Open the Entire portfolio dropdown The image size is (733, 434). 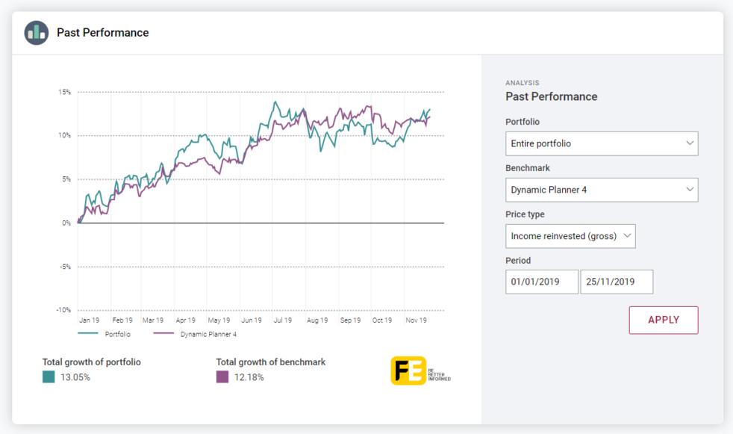click(x=602, y=143)
